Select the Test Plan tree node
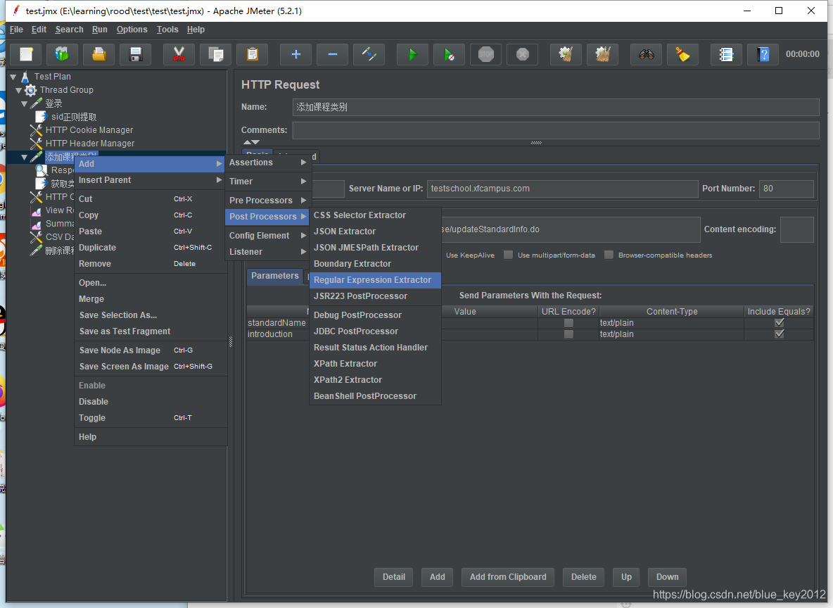Screen dimensions: 833x608 (52, 77)
